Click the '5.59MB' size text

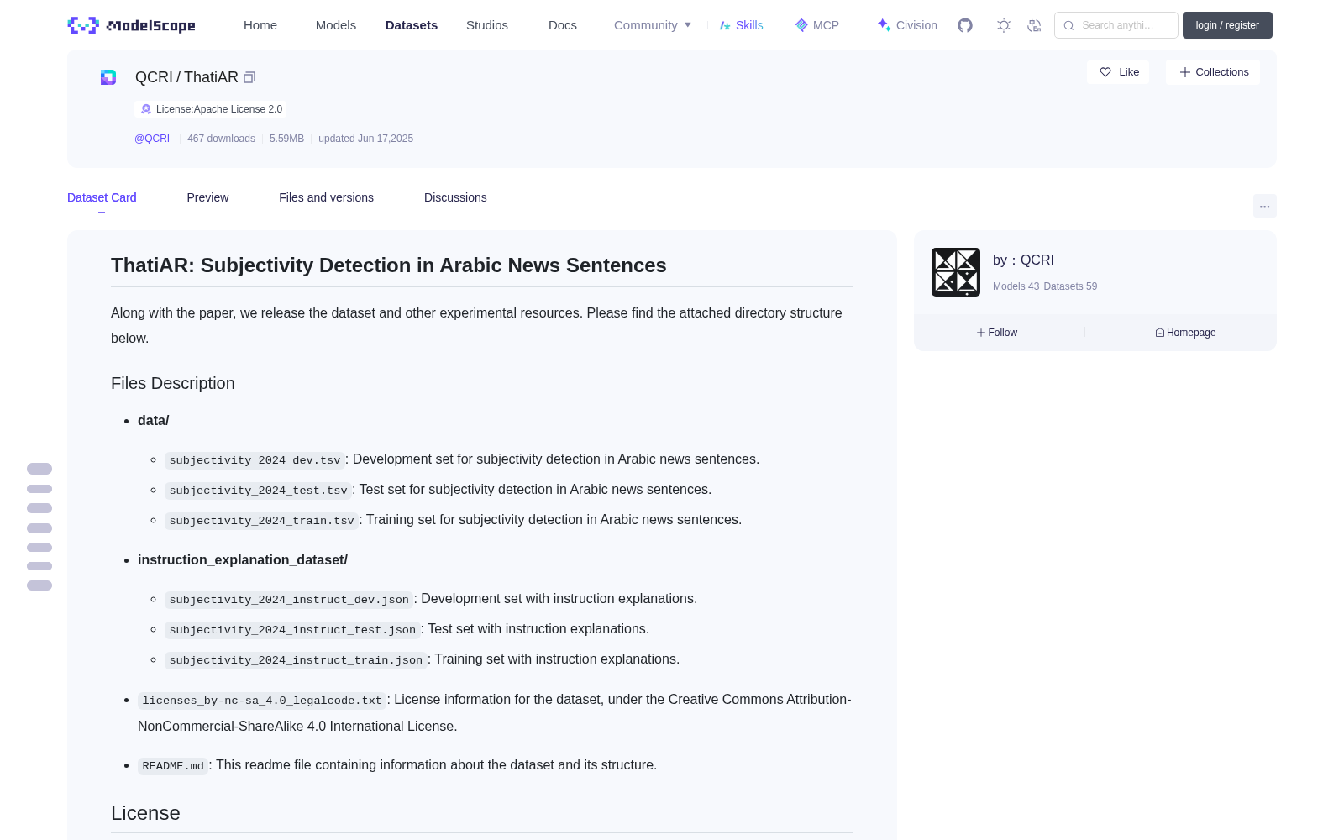286,139
